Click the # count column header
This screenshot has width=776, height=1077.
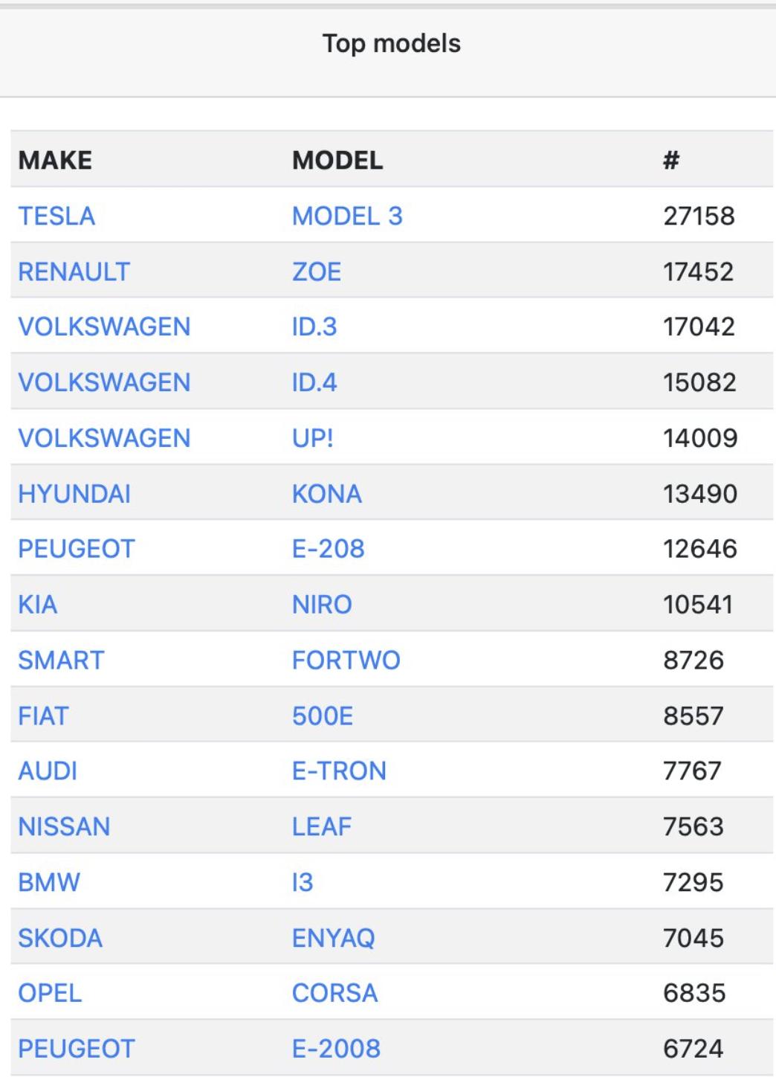(x=671, y=160)
